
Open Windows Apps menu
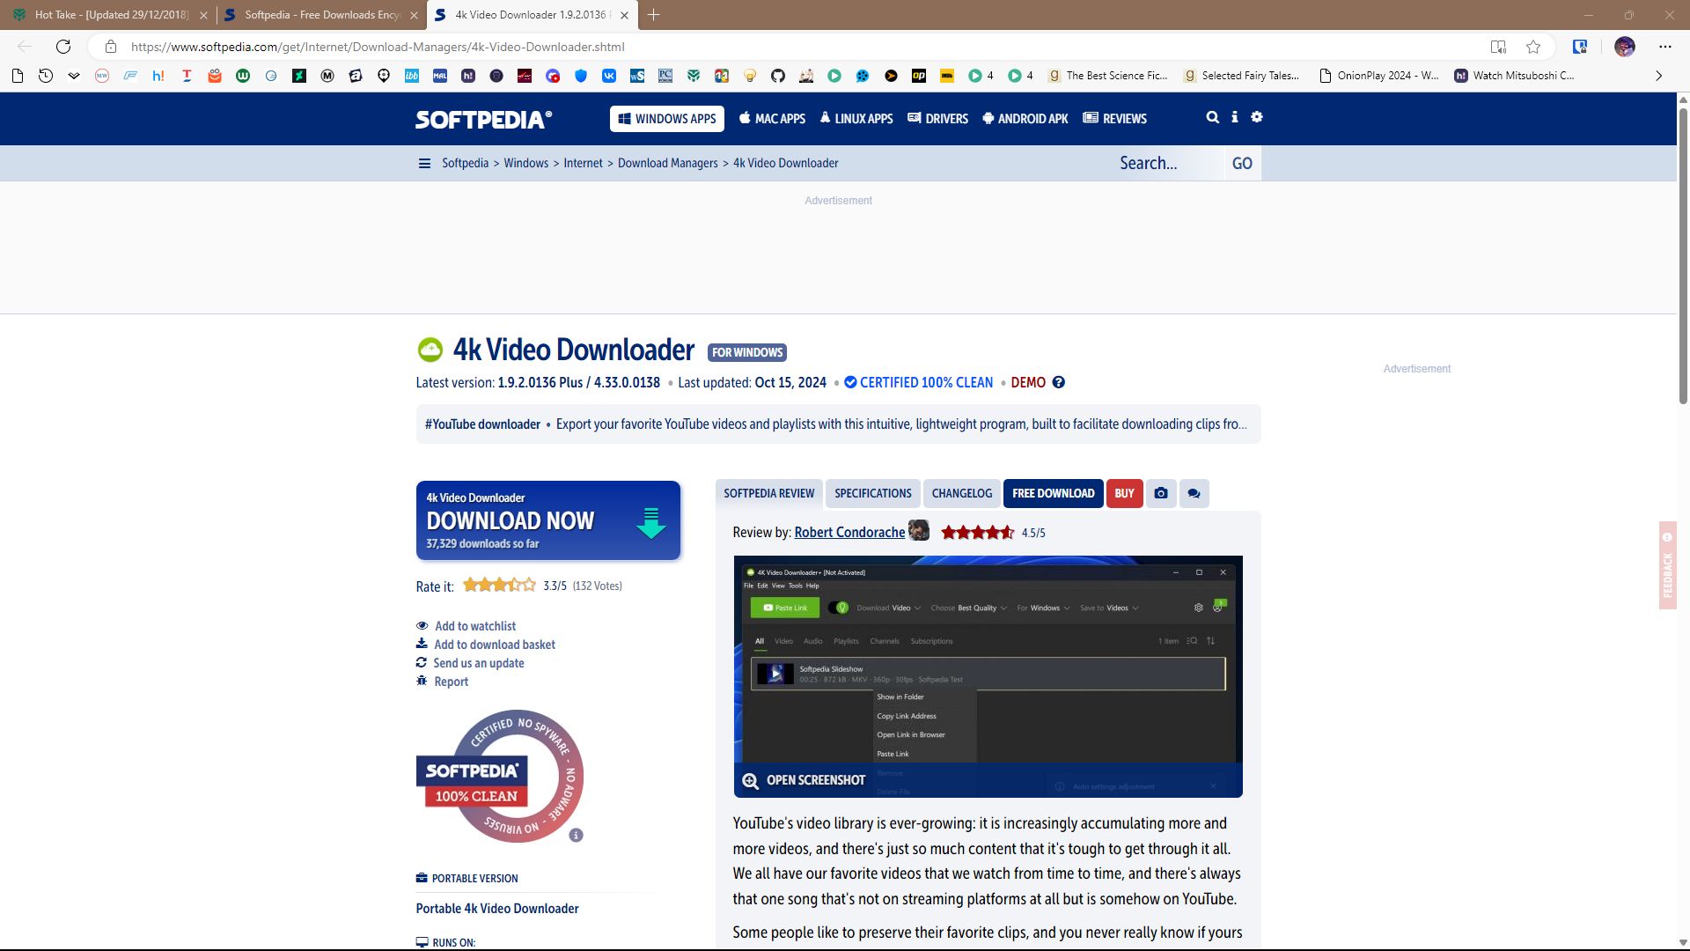(667, 119)
